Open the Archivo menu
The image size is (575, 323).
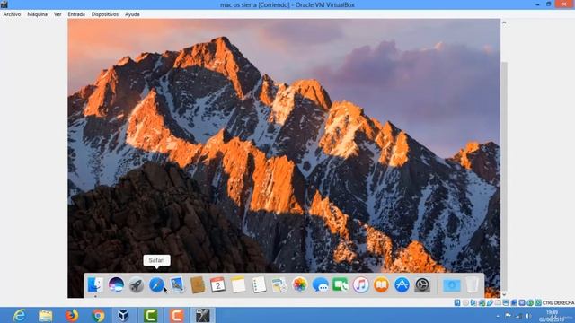[x=12, y=14]
